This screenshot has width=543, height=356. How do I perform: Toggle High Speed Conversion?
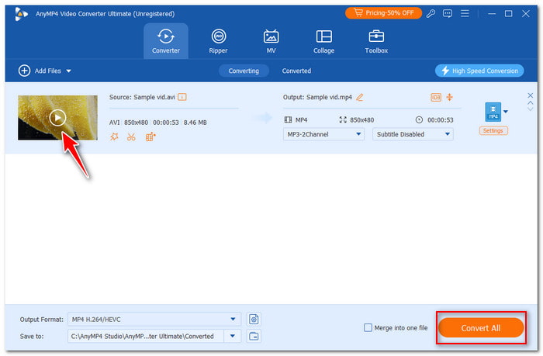[x=479, y=71]
